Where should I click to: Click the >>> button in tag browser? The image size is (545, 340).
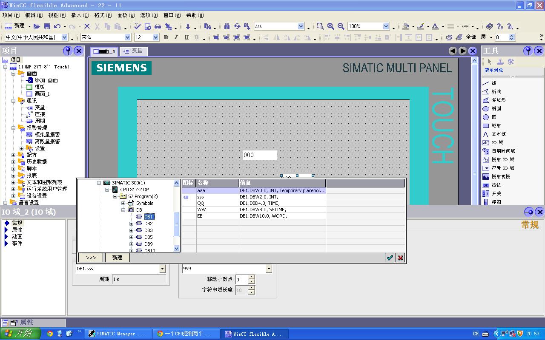[91, 258]
